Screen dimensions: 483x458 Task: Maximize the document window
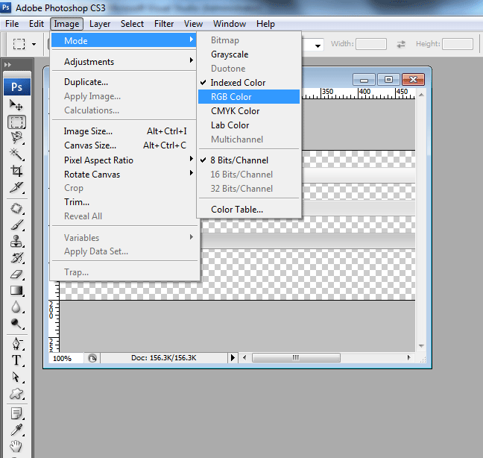tap(388, 80)
